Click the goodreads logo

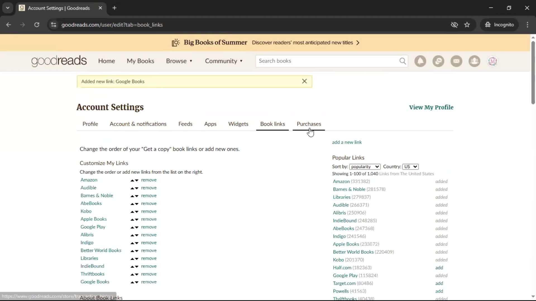click(x=59, y=61)
